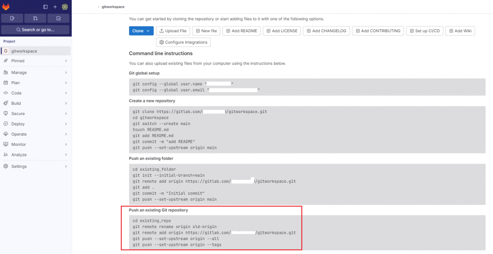Open the create new plus icon

pyautogui.click(x=55, y=7)
